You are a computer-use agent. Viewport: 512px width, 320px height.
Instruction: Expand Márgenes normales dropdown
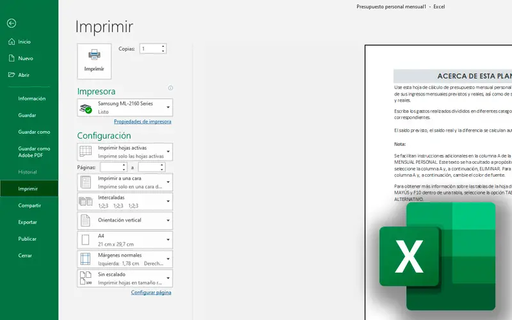(x=125, y=259)
